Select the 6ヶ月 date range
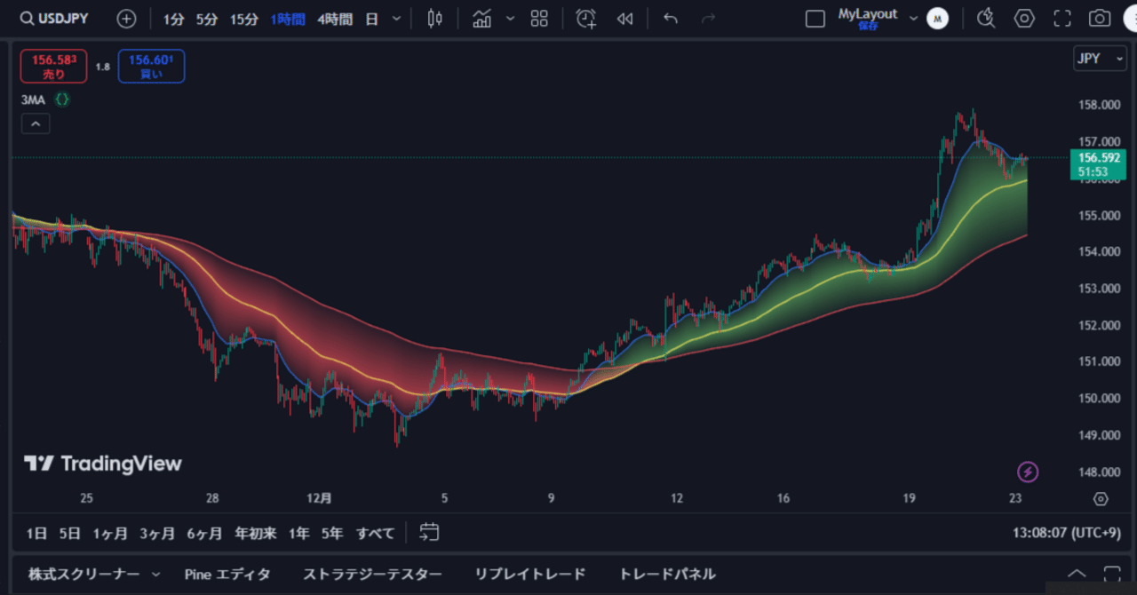Screen dimensions: 1137x595 pyautogui.click(x=204, y=533)
